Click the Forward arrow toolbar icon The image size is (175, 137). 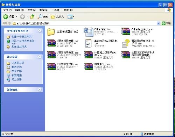(x=22, y=17)
